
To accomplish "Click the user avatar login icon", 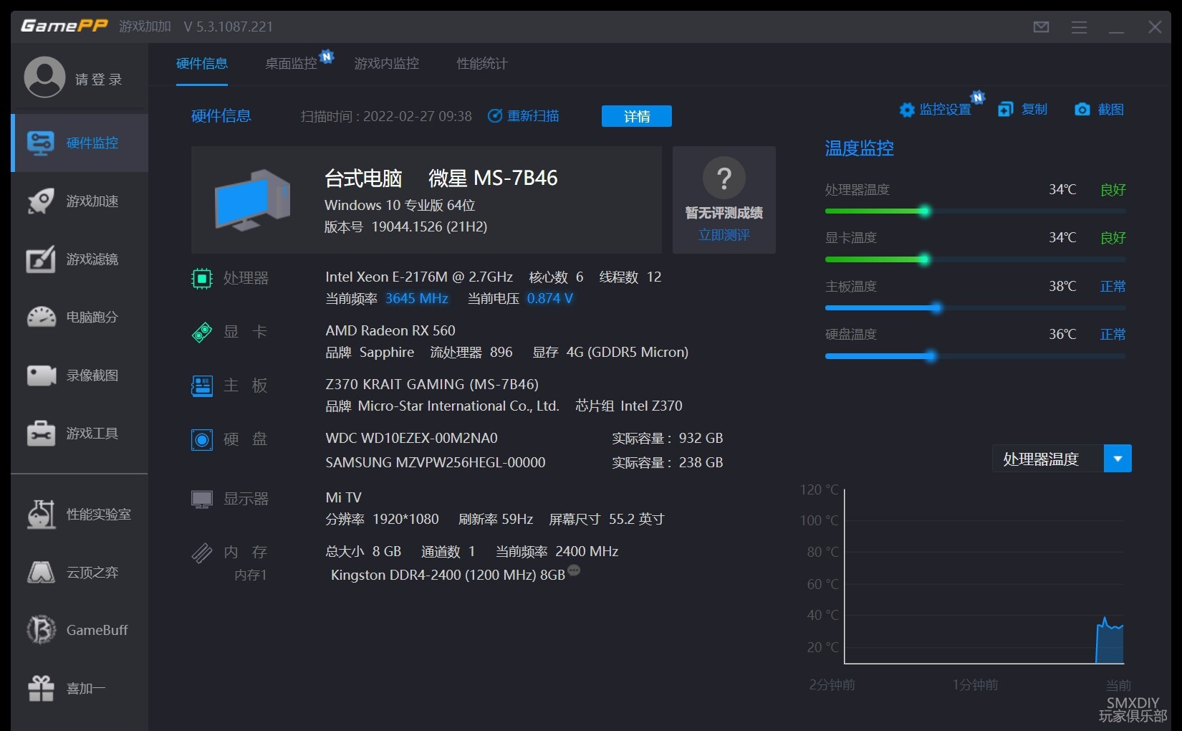I will 44,77.
